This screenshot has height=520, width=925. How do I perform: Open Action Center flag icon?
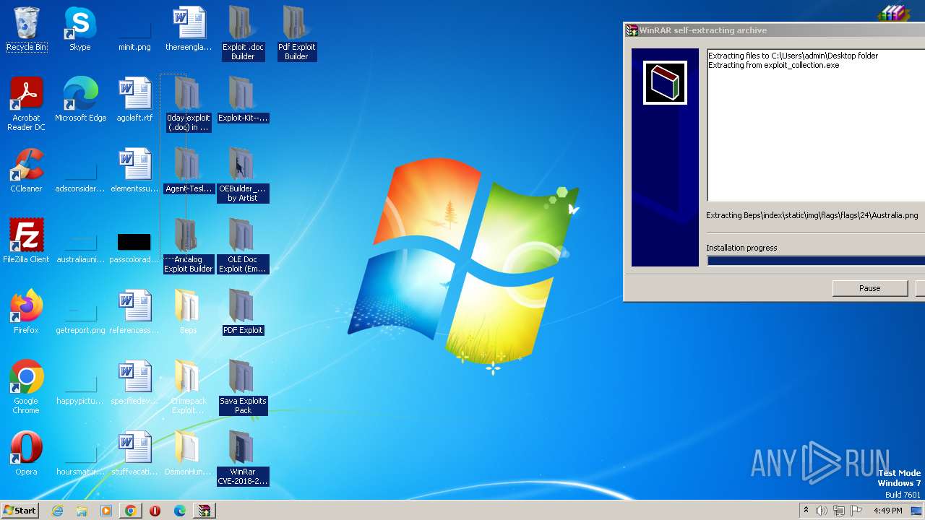(x=856, y=511)
